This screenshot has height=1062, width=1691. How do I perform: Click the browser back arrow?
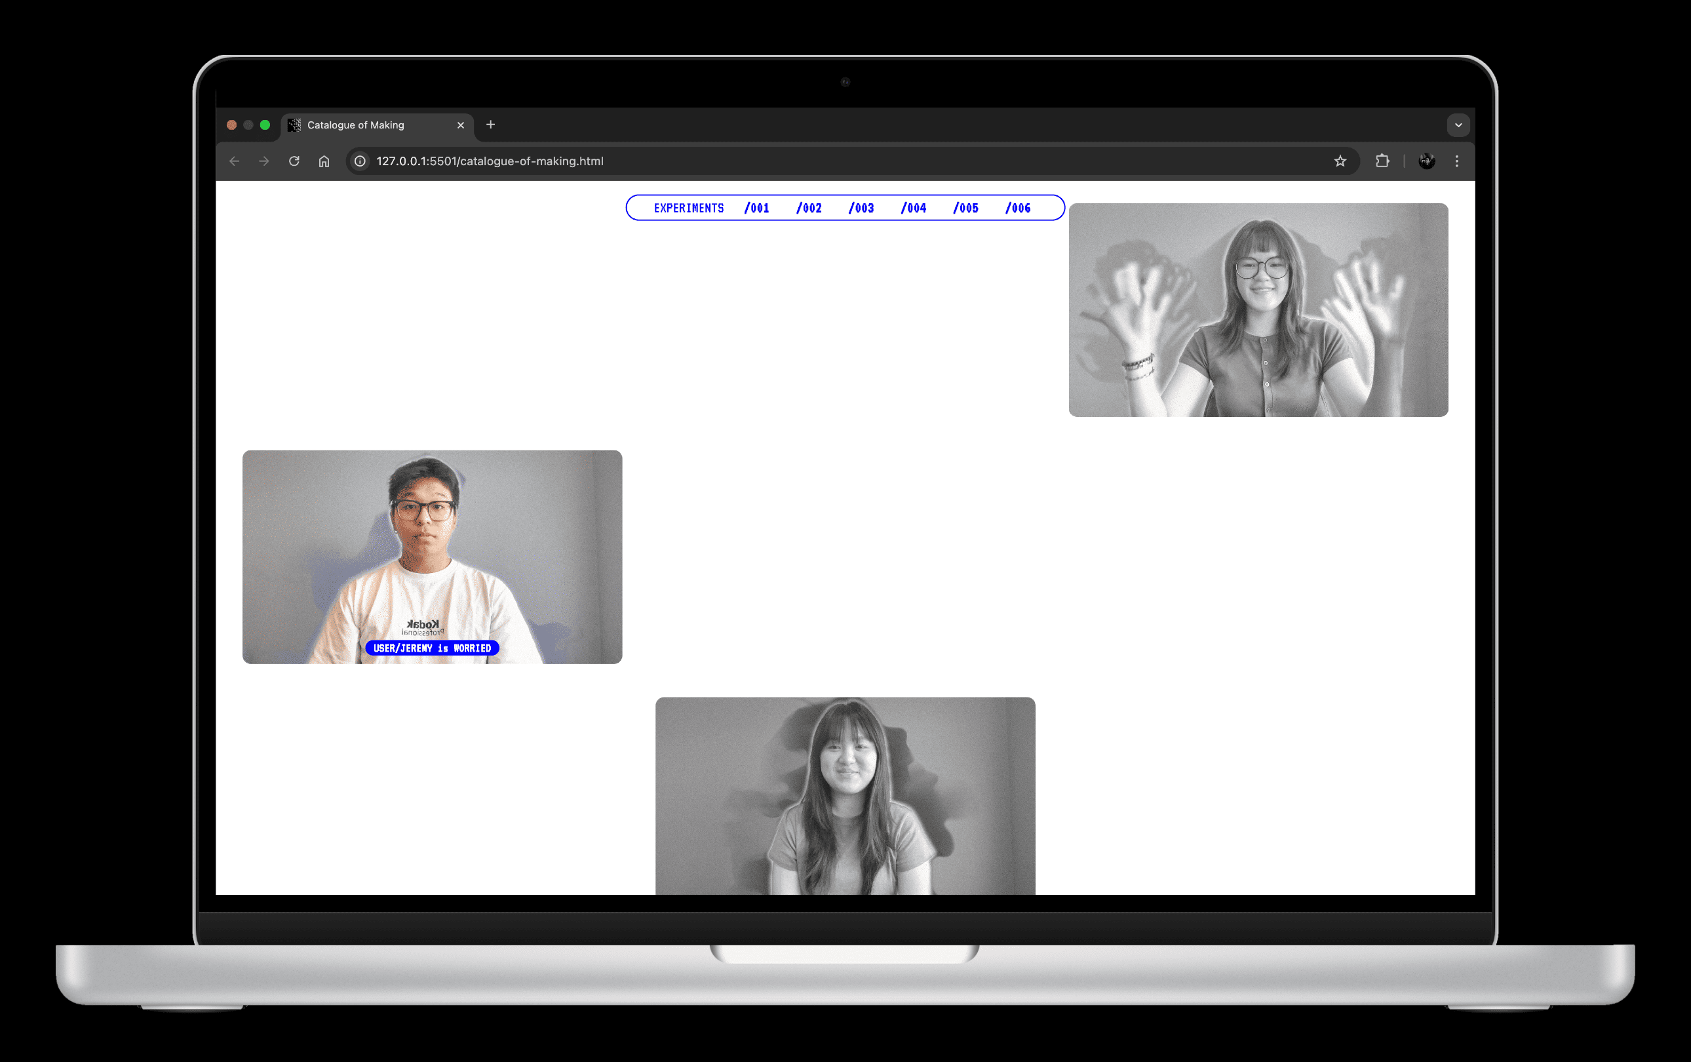pos(235,161)
